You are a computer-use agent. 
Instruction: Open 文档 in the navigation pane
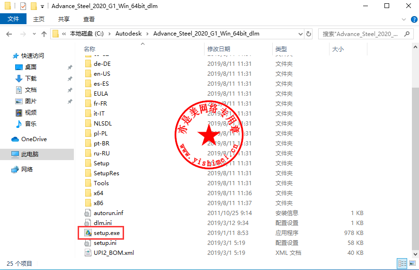click(26, 90)
